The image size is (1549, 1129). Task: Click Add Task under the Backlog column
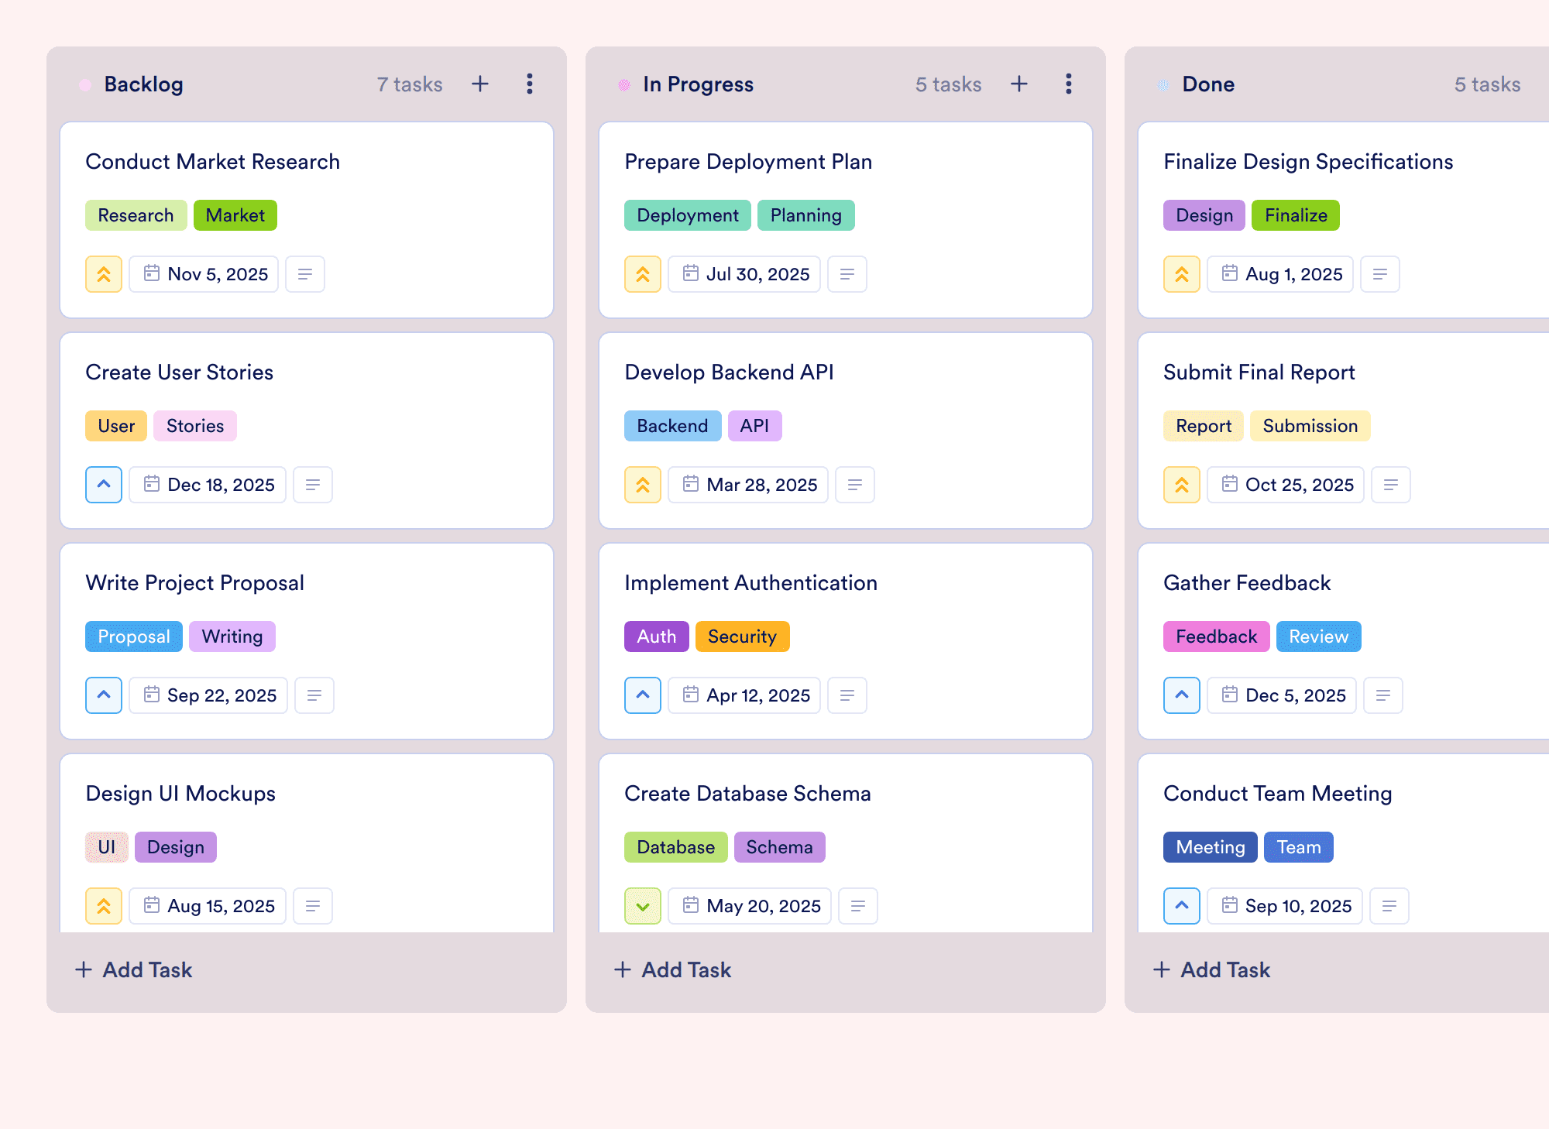[133, 969]
